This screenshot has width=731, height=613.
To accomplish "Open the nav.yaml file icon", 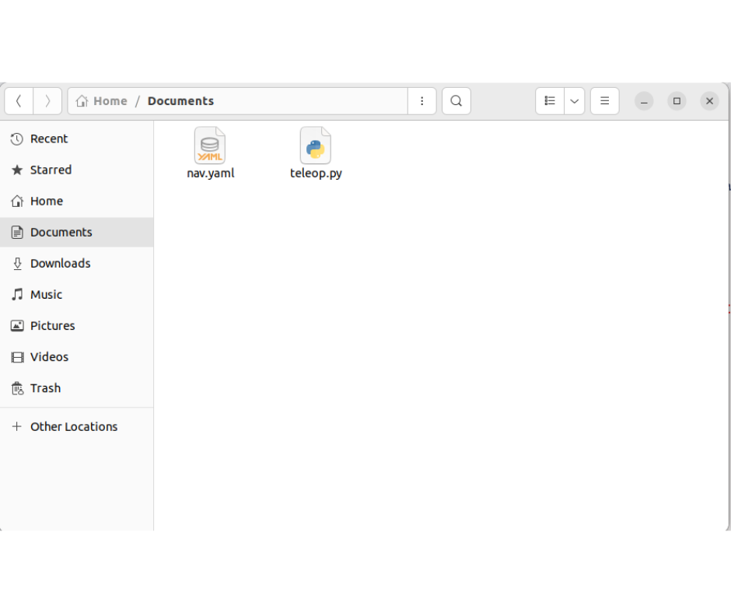I will 210,146.
